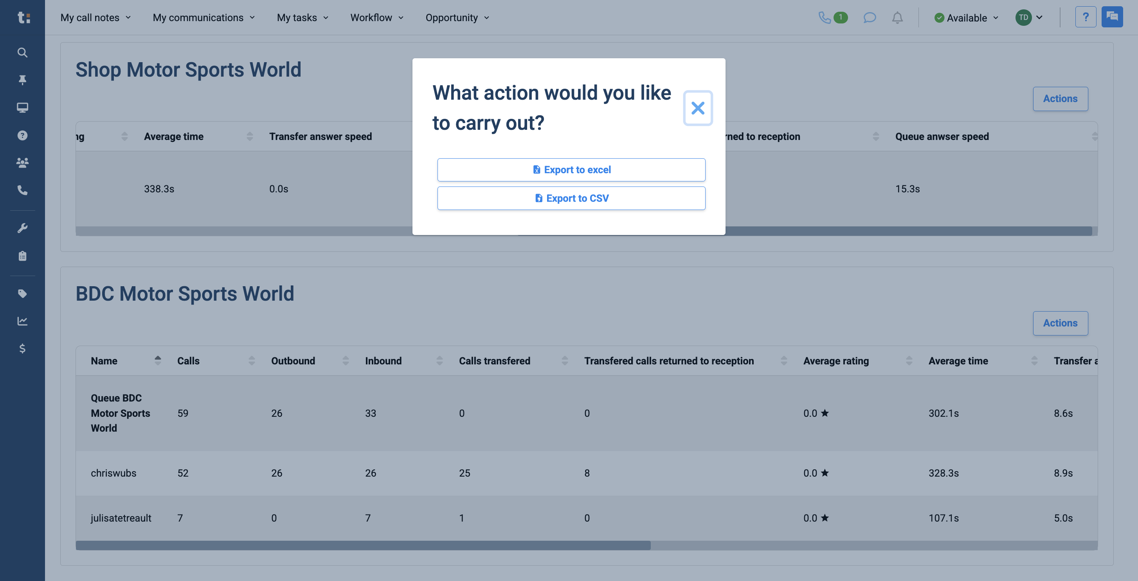Open the analytics chart section in the sidebar
The image size is (1138, 581).
tap(22, 321)
